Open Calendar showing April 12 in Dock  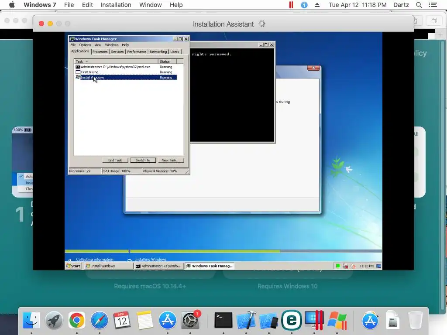pyautogui.click(x=122, y=320)
